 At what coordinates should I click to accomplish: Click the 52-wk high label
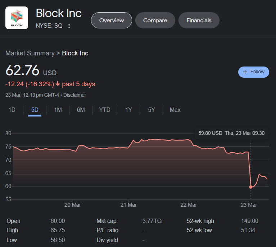[200, 221]
